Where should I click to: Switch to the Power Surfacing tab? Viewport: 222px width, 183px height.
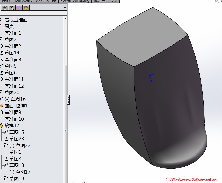click(75, 1)
